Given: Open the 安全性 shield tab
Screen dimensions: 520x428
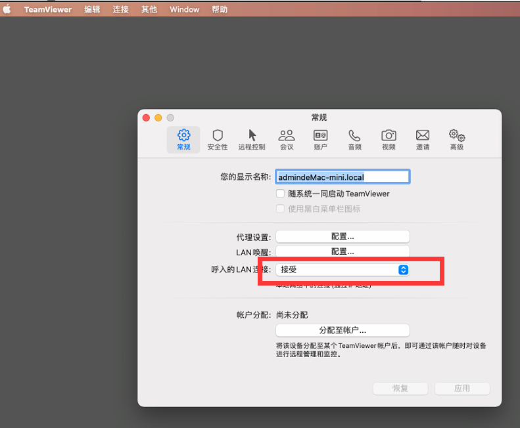Looking at the screenshot, I should 218,139.
